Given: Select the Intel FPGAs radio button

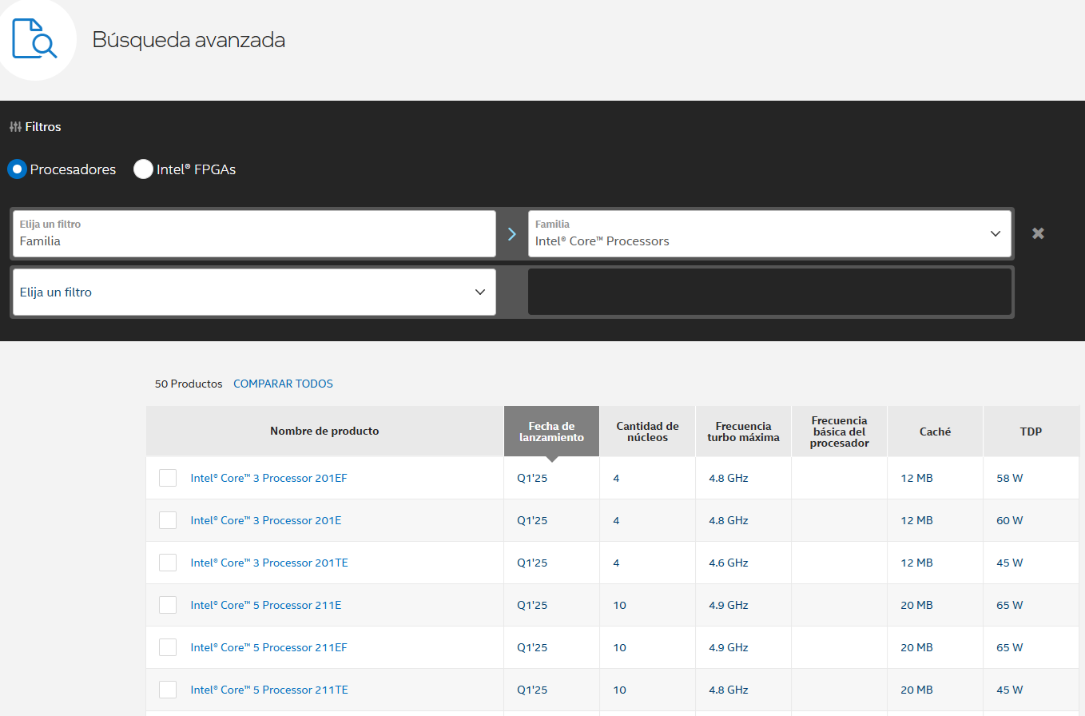Looking at the screenshot, I should point(143,169).
